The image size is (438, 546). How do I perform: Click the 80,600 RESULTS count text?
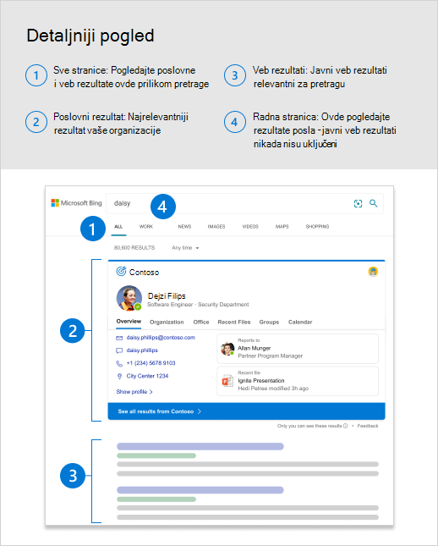tap(134, 248)
